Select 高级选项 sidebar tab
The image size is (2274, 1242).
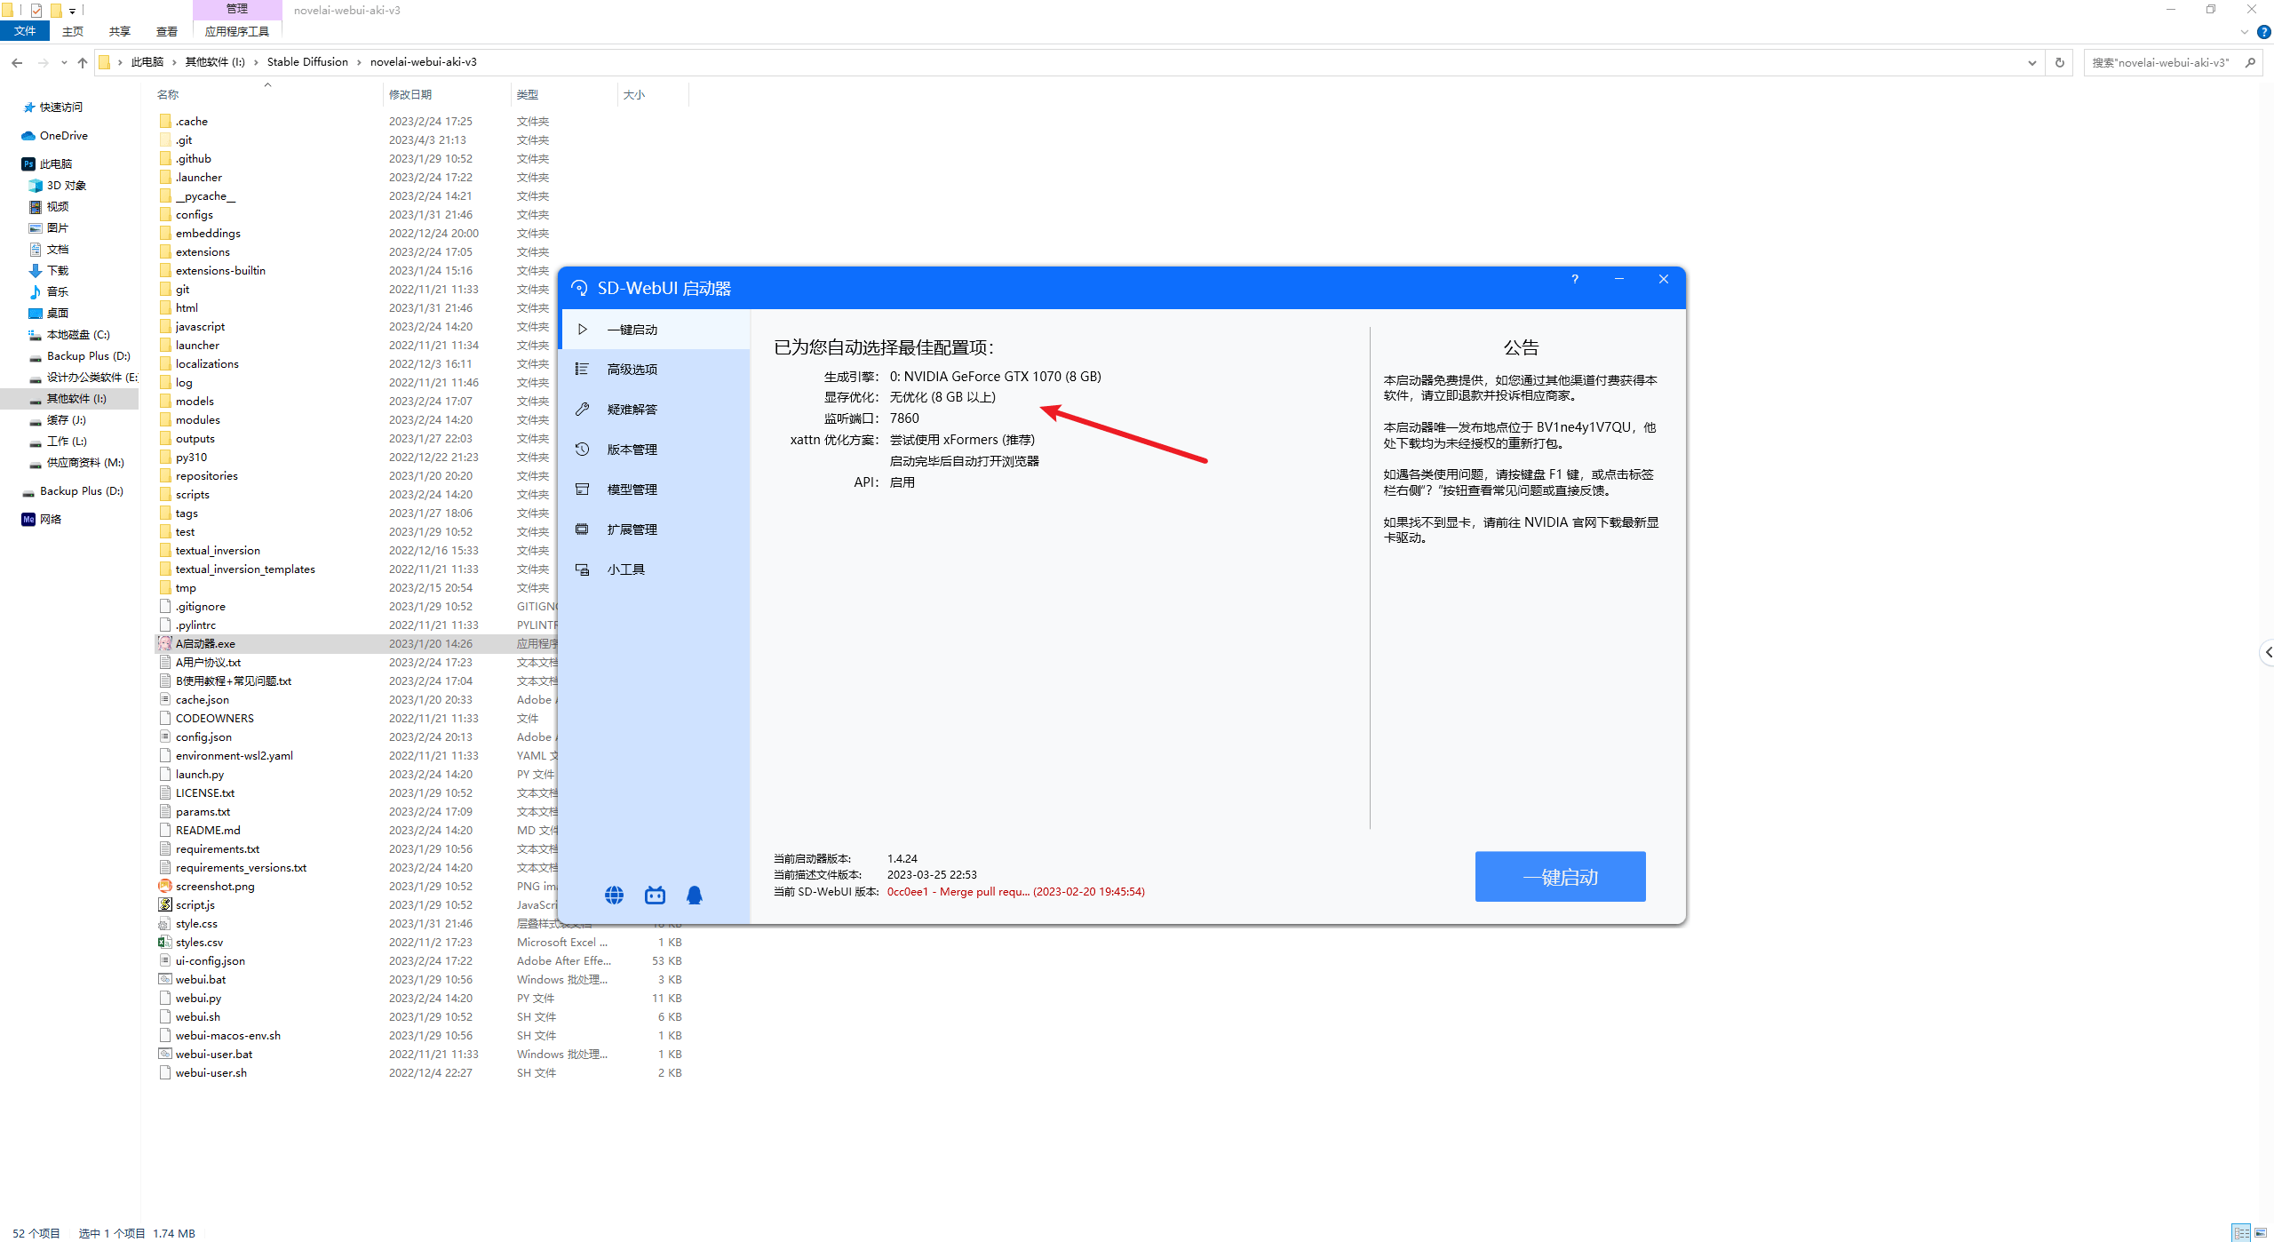632,369
